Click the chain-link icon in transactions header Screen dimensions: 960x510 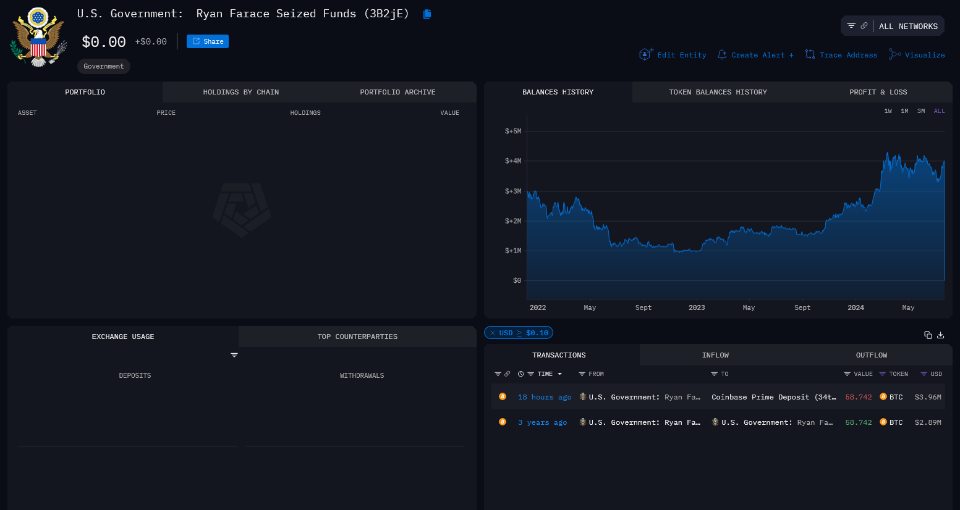(x=507, y=374)
